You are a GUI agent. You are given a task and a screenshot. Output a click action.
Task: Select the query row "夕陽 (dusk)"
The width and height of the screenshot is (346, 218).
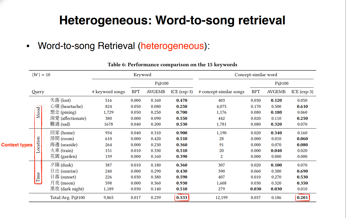[x=62, y=165]
